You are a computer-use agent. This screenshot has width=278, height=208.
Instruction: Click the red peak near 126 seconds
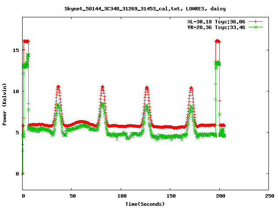pyautogui.click(x=147, y=87)
